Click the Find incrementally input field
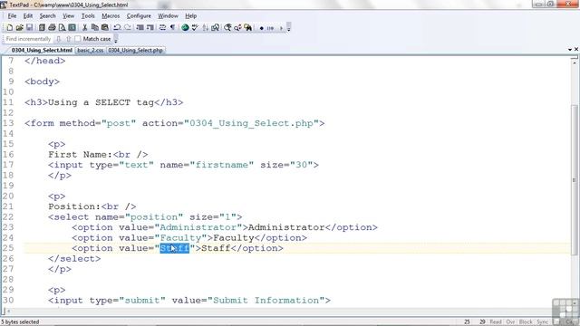Screen dimensions: 580x326 pyautogui.click(x=28, y=39)
